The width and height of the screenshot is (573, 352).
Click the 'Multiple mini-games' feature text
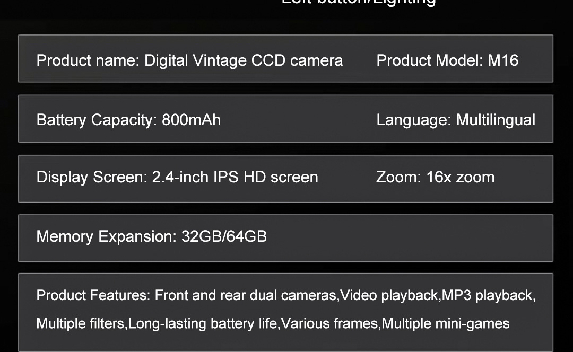click(446, 323)
